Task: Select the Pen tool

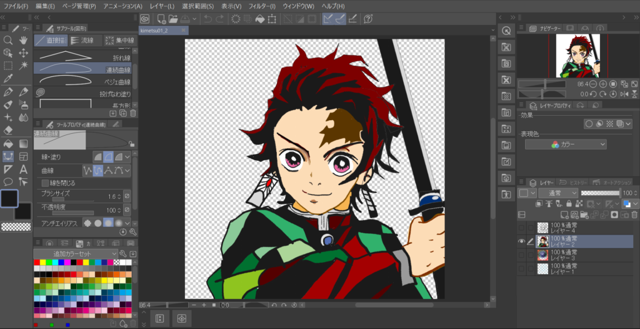Action: 7,92
